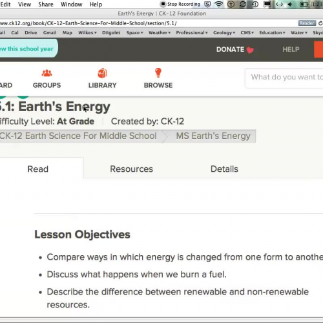Expand the Geology bookmarks folder
This screenshot has width=323, height=323.
click(x=224, y=33)
